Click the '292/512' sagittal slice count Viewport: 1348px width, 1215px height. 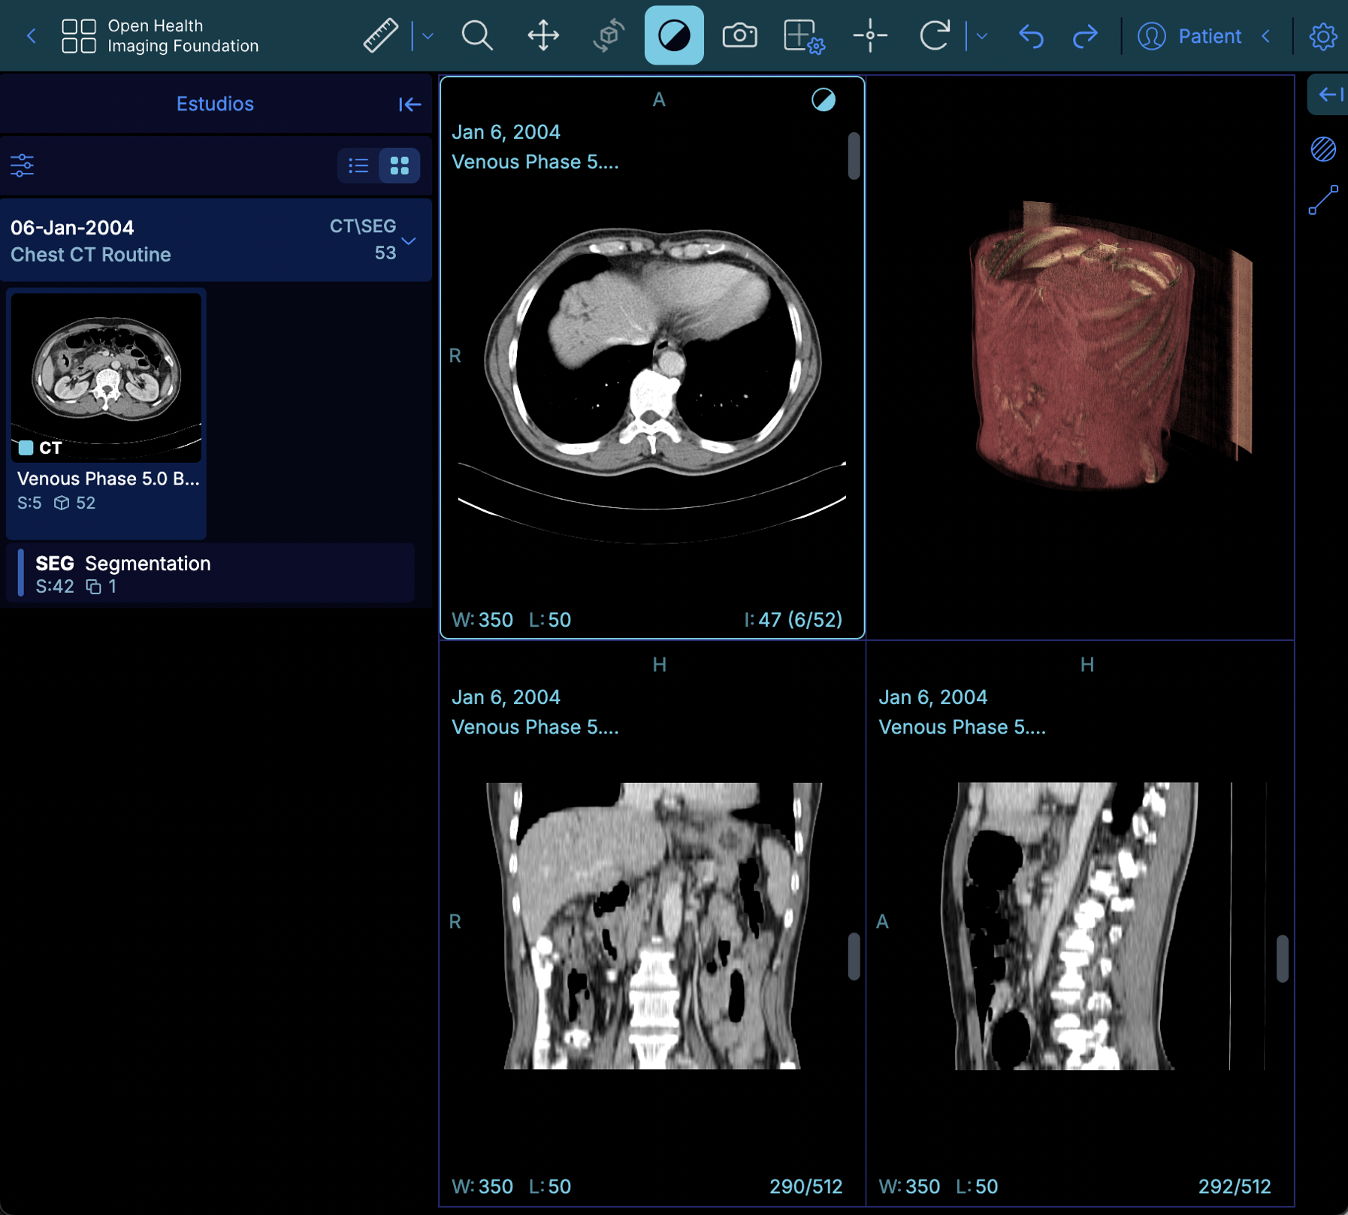(1234, 1186)
